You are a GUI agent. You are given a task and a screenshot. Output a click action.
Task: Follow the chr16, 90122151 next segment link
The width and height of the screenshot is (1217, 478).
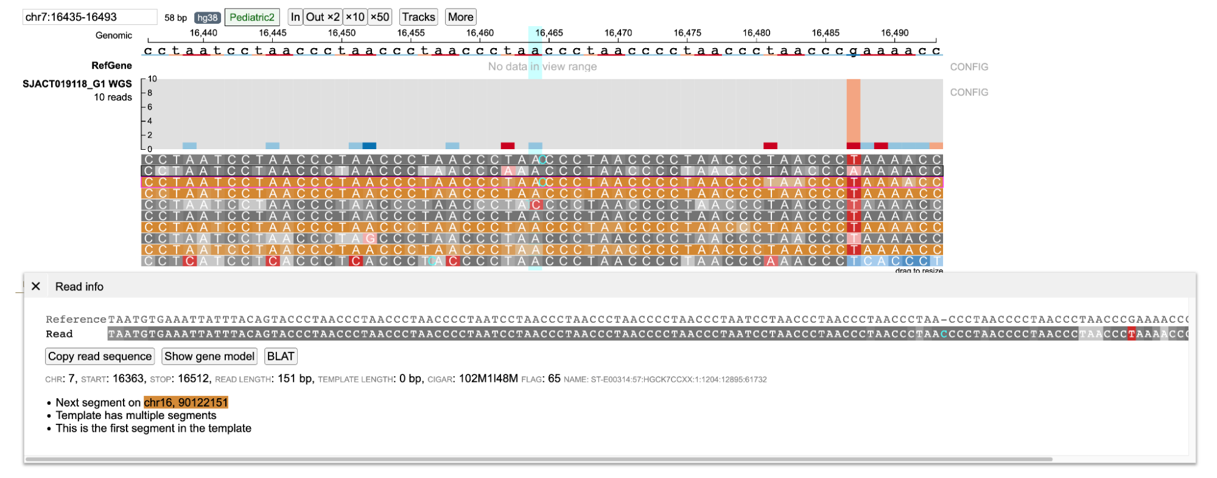pos(186,402)
